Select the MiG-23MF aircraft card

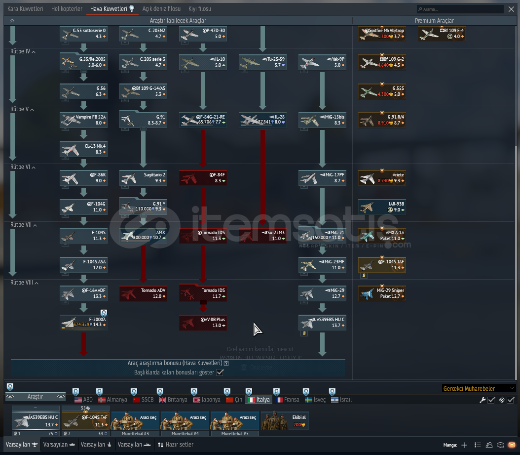pos(322,264)
